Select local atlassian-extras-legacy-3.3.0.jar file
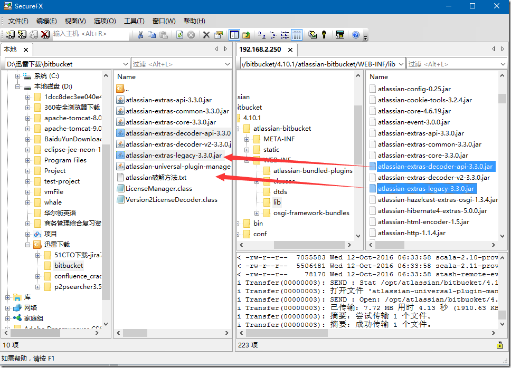 click(174, 156)
